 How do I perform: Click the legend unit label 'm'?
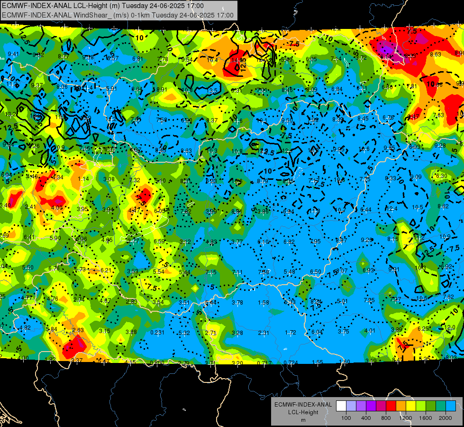coord(303,420)
